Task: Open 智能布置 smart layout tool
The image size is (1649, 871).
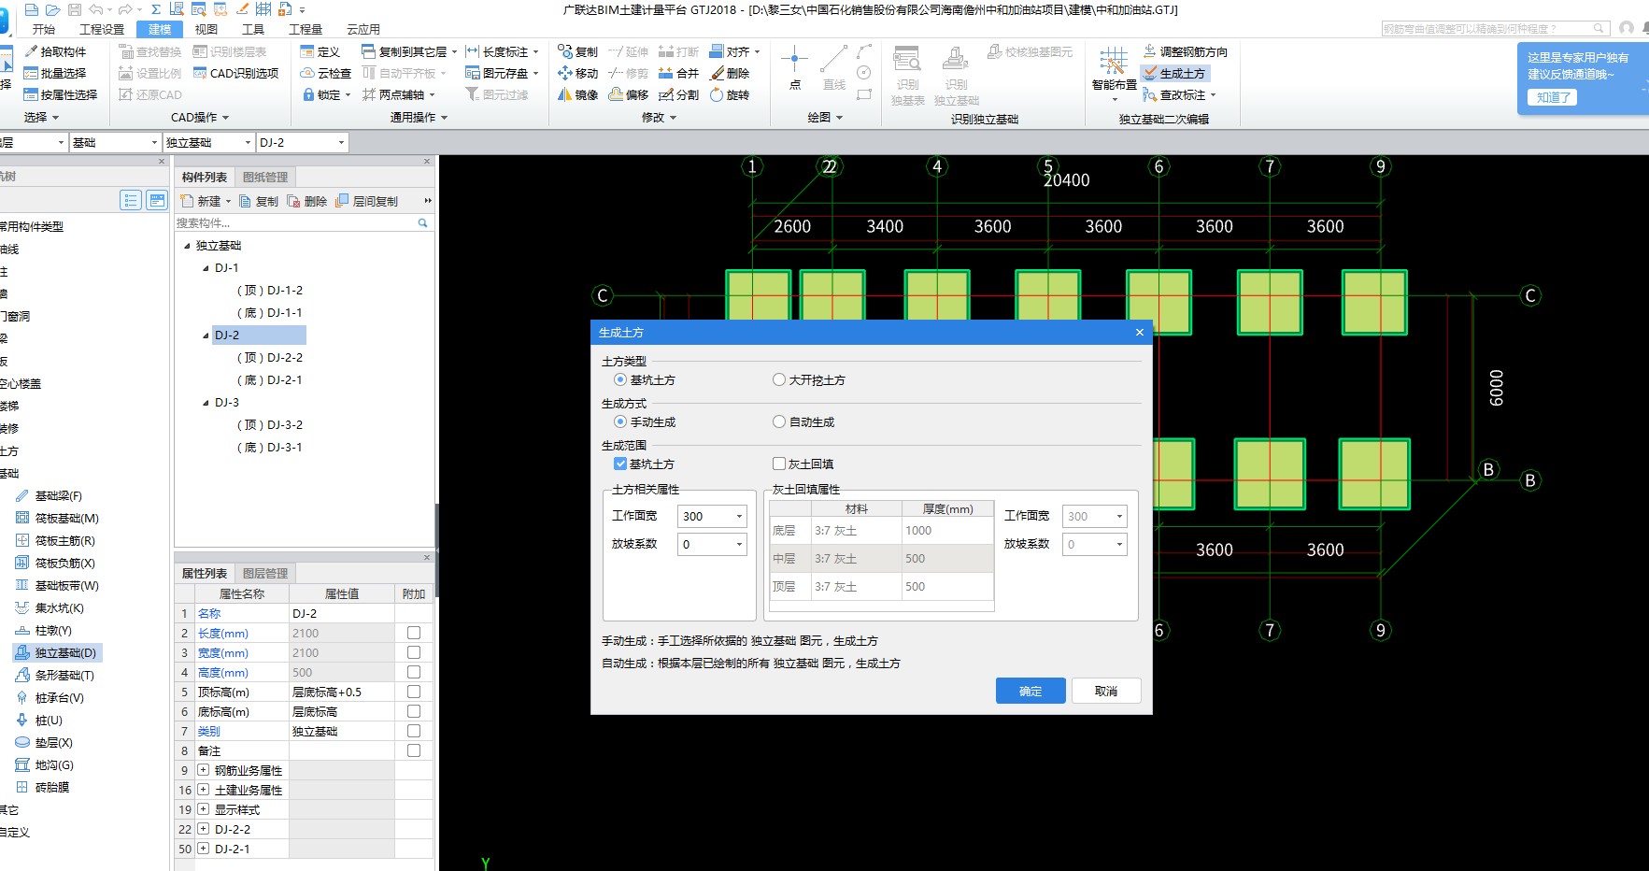Action: click(1114, 73)
